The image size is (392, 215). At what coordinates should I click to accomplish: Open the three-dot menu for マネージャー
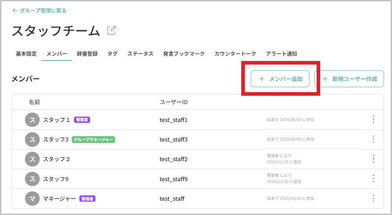(374, 199)
